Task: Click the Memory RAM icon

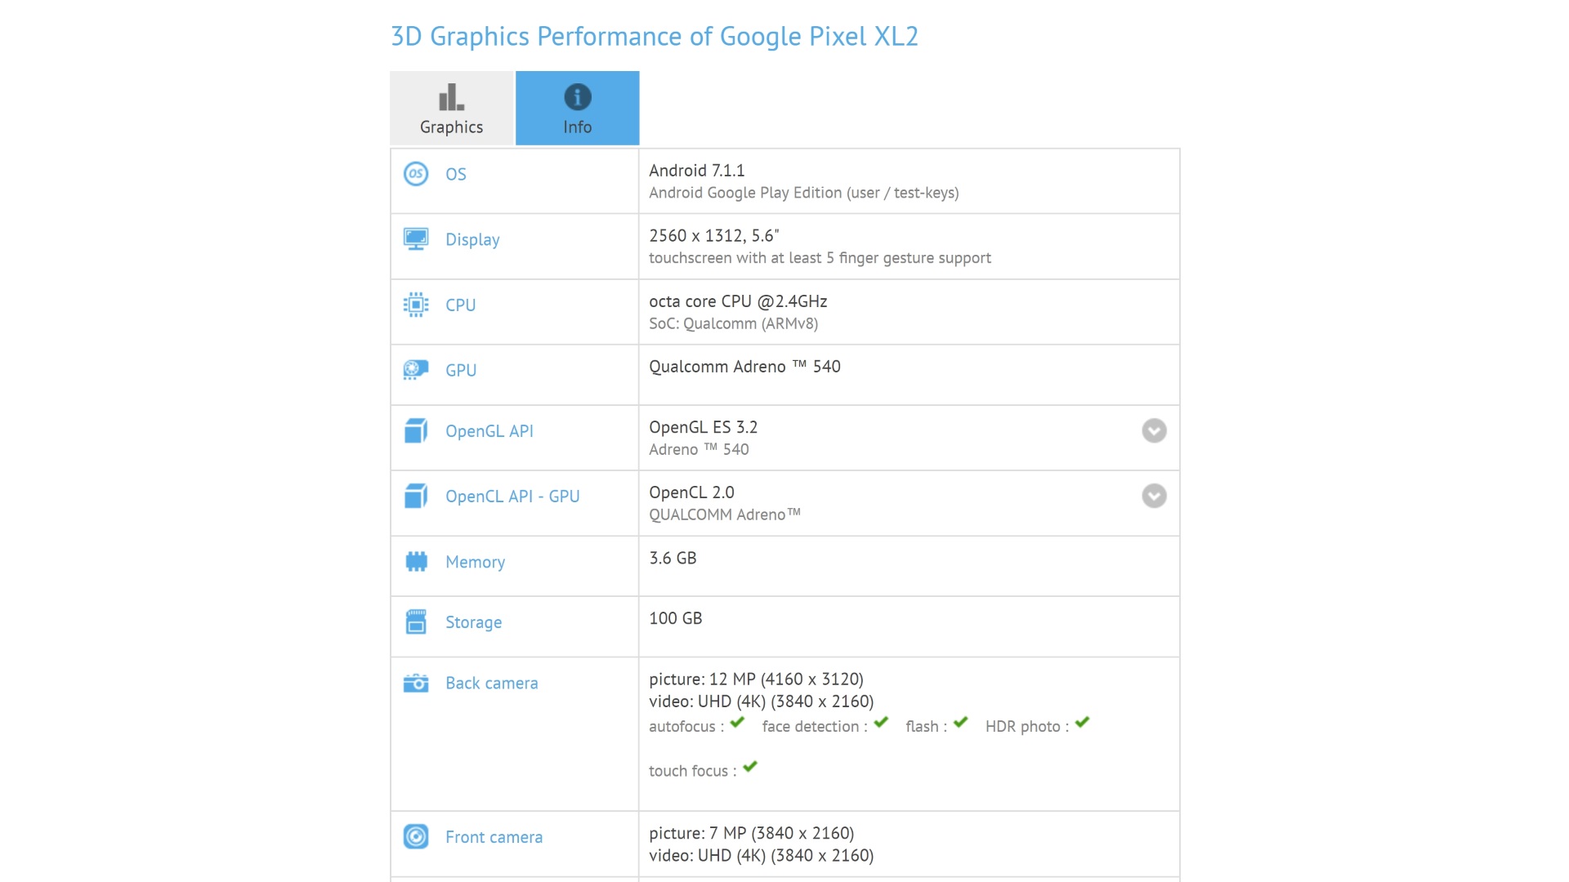Action: 416,562
